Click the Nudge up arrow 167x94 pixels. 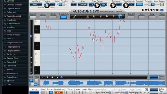[x=146, y=90]
